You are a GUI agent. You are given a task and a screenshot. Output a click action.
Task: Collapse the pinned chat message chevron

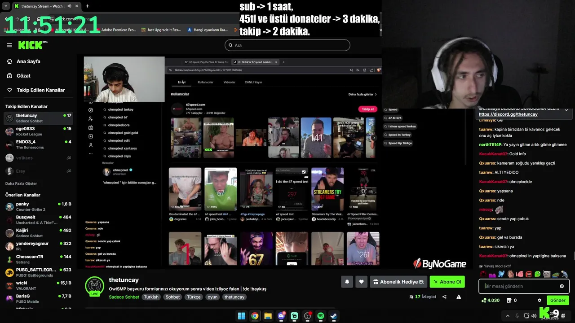[x=566, y=110]
